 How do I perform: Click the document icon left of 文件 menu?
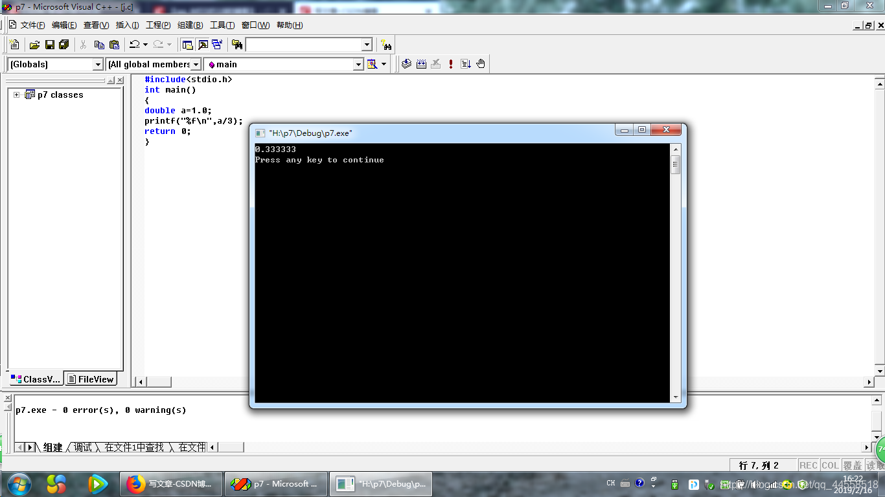coord(12,25)
